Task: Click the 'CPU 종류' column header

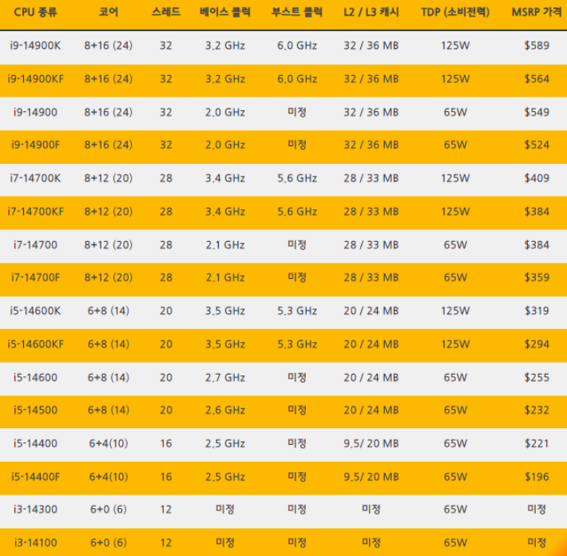Action: coord(35,12)
